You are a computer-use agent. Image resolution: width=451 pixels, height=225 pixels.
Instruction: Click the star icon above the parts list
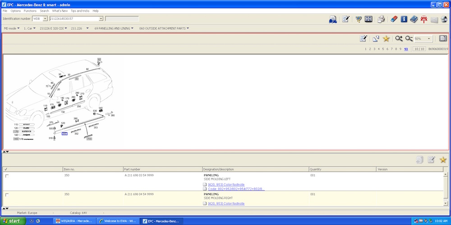pyautogui.click(x=443, y=160)
